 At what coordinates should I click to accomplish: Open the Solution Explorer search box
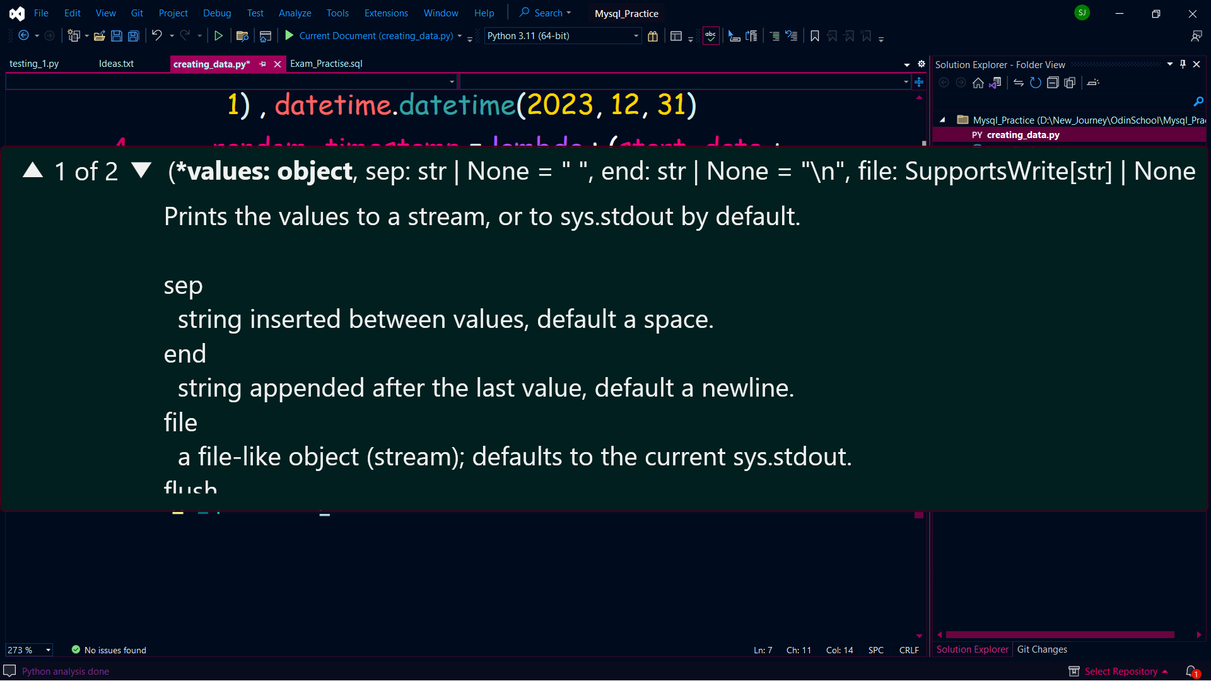pyautogui.click(x=1198, y=101)
